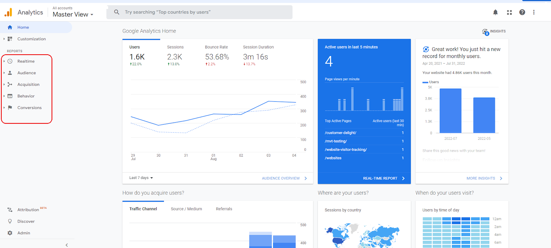Click the Attribution path icon
Viewport: 551px width, 248px height.
tap(10, 210)
